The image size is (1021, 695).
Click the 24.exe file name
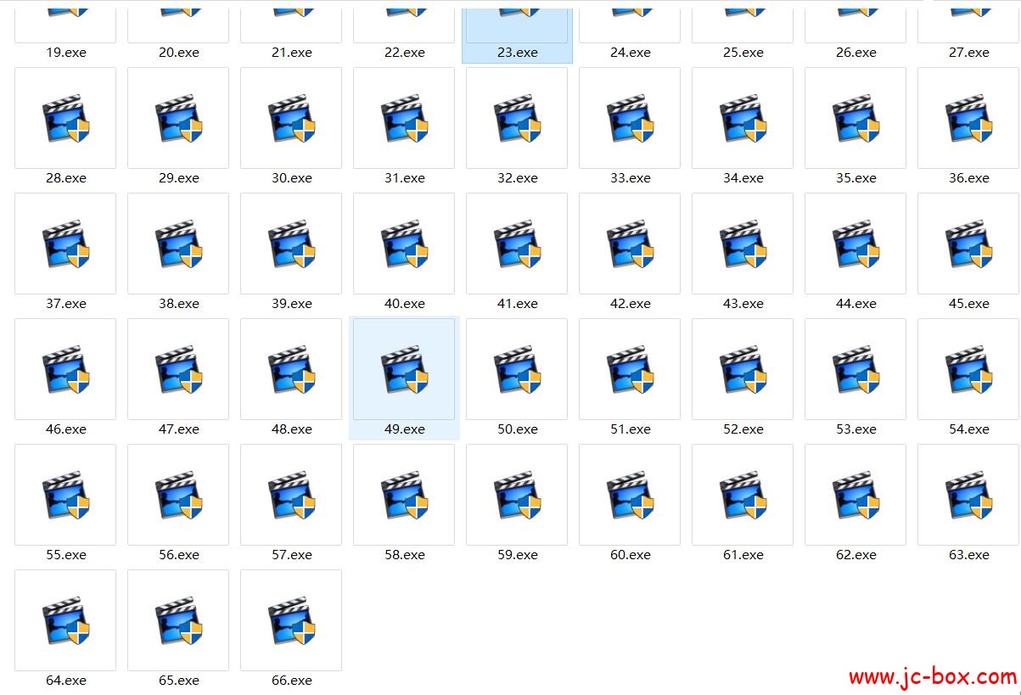631,53
